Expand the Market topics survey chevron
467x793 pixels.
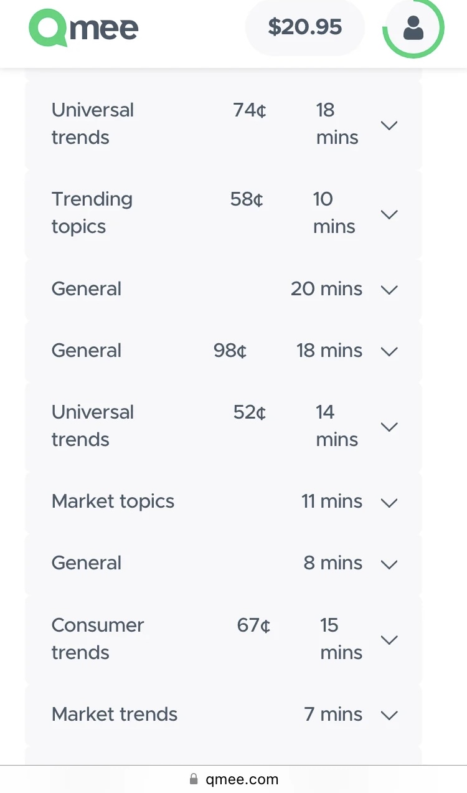pos(389,502)
